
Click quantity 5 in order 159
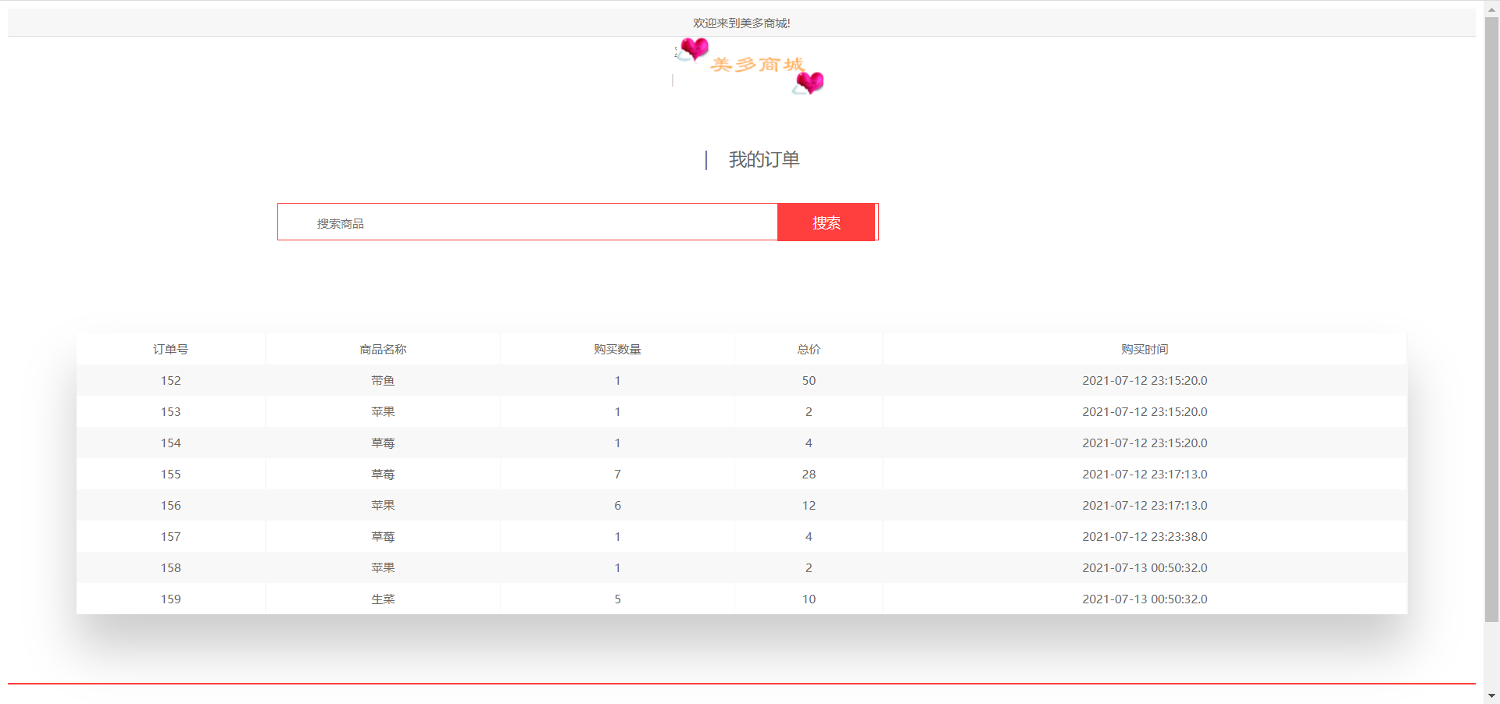tap(617, 599)
